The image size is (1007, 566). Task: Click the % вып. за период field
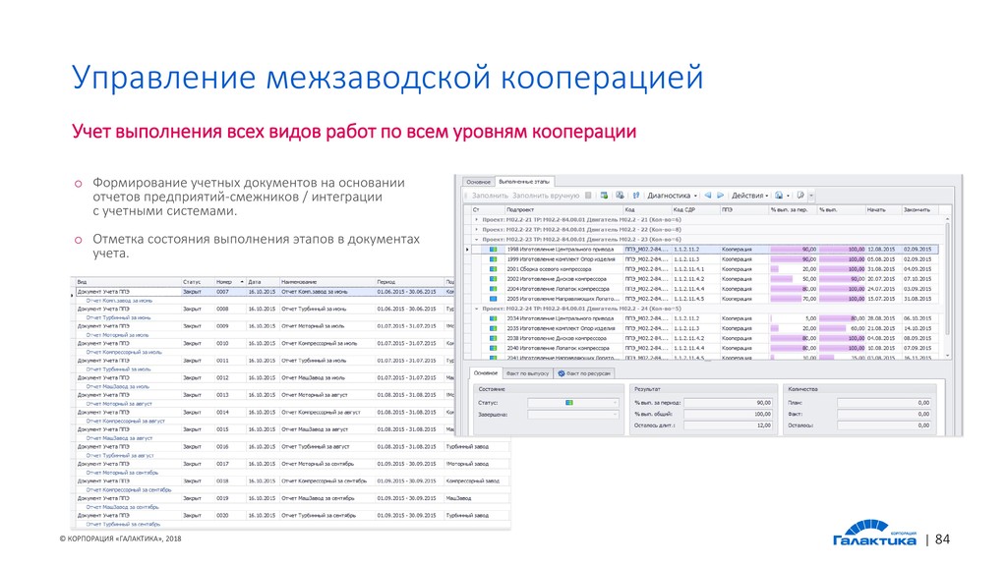(729, 402)
